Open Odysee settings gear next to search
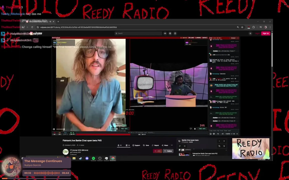The image size is (289, 180). (x=170, y=33)
